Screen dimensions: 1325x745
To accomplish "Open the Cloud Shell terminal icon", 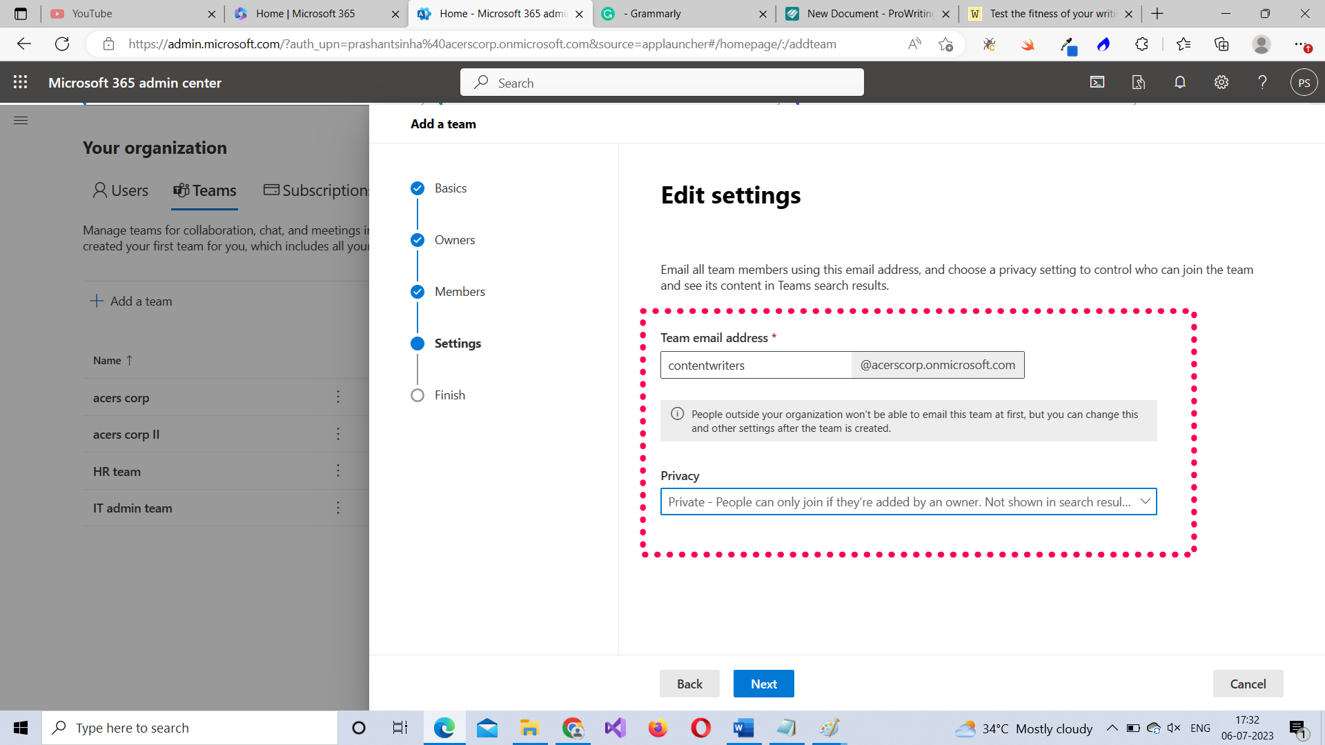I will (1097, 82).
